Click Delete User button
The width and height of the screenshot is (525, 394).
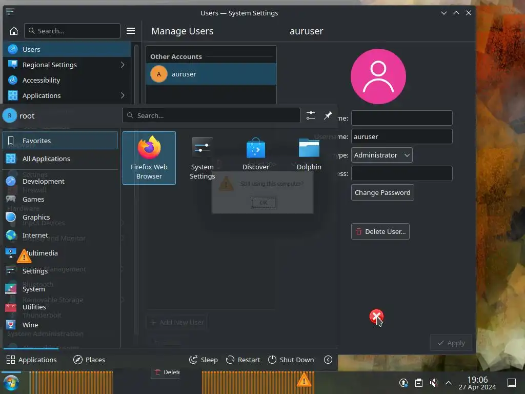[x=380, y=231]
